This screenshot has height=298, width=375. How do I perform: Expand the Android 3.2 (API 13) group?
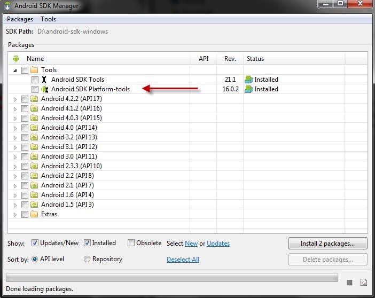(x=15, y=138)
